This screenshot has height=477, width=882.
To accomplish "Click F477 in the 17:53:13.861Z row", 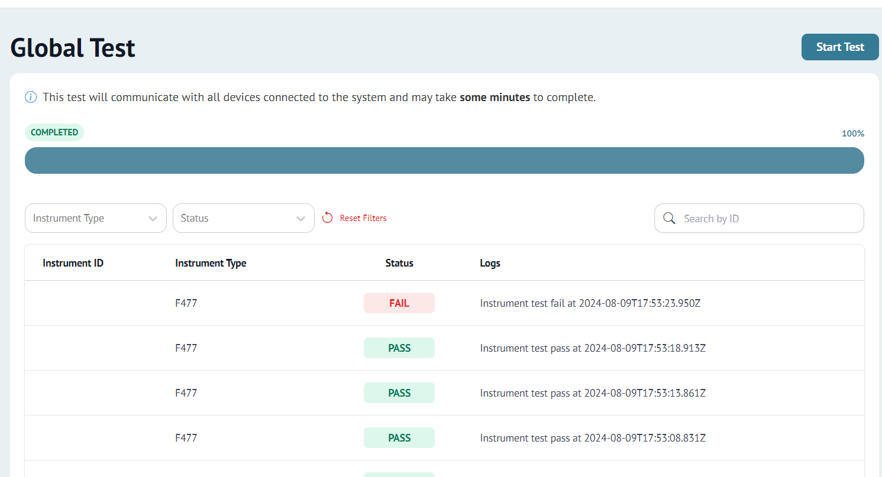I will click(x=186, y=393).
